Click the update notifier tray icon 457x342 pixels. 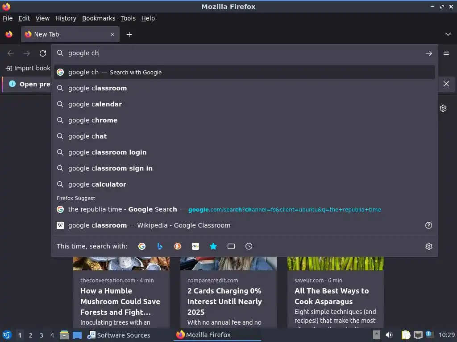pyautogui.click(x=429, y=334)
